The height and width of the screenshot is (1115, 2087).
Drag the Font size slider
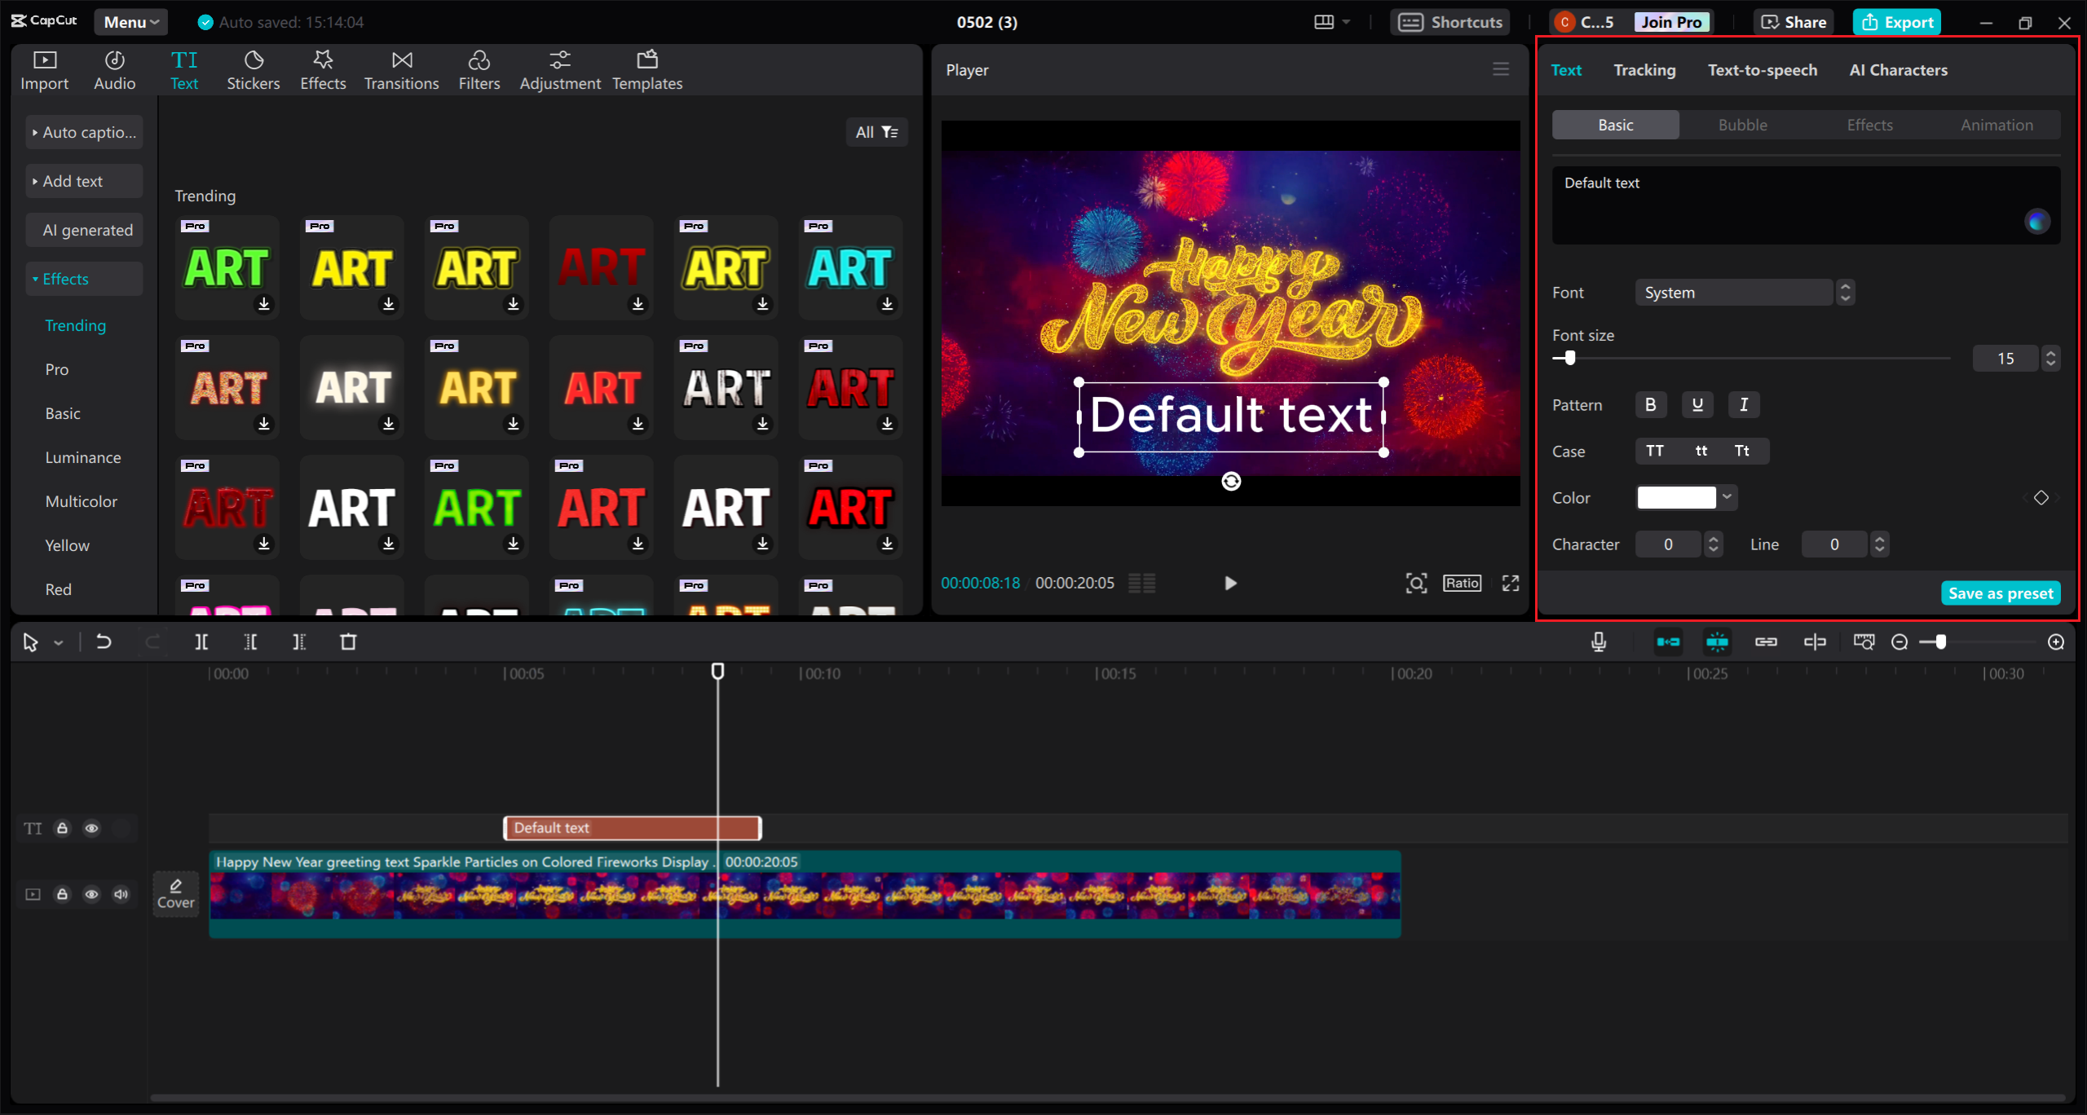(x=1567, y=358)
